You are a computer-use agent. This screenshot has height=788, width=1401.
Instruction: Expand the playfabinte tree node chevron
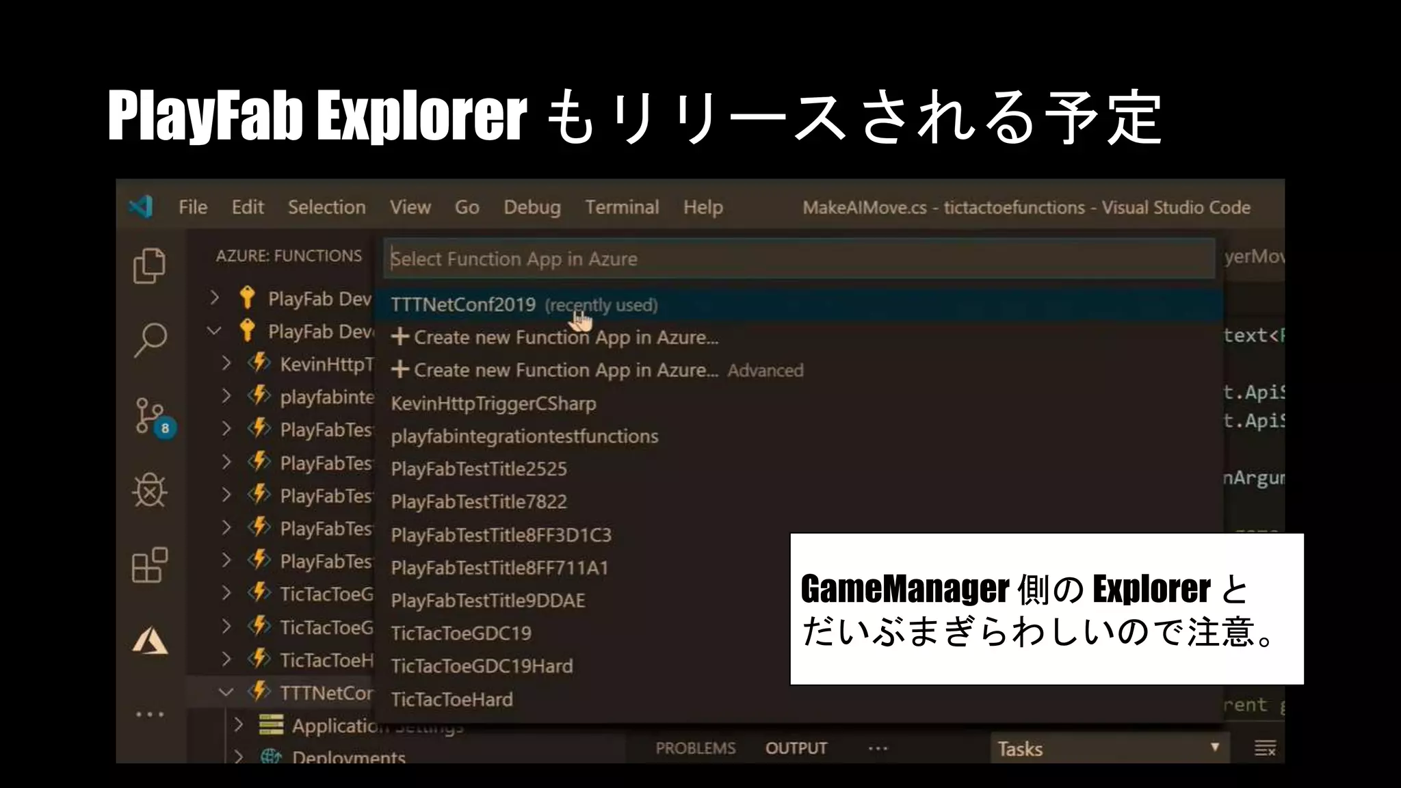(226, 396)
